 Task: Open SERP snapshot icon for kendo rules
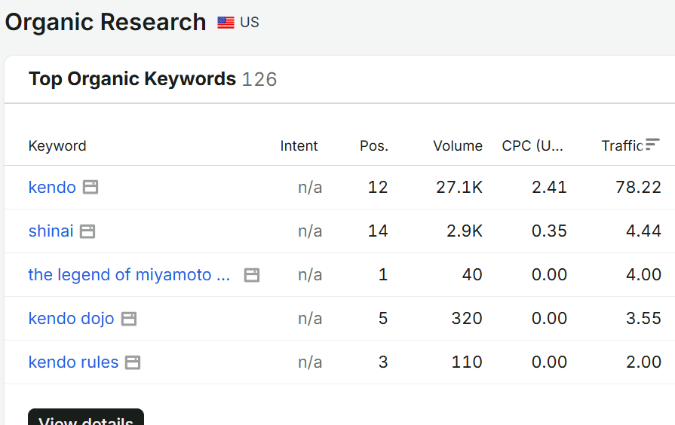tap(133, 362)
